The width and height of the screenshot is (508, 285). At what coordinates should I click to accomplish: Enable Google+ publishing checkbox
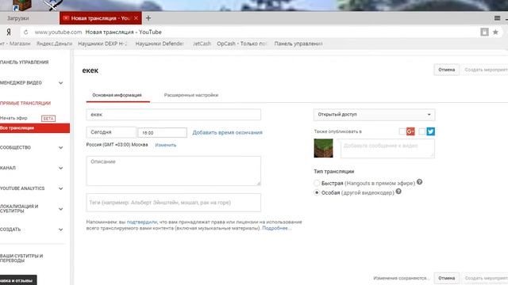tap(402, 131)
